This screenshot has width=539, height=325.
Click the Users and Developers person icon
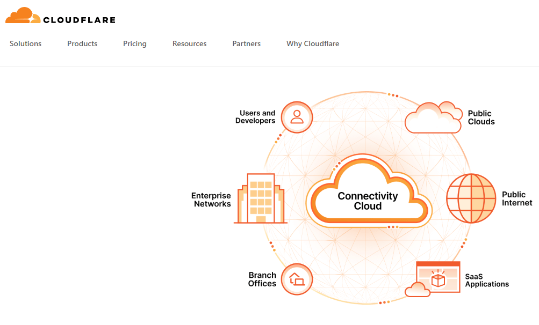(297, 117)
